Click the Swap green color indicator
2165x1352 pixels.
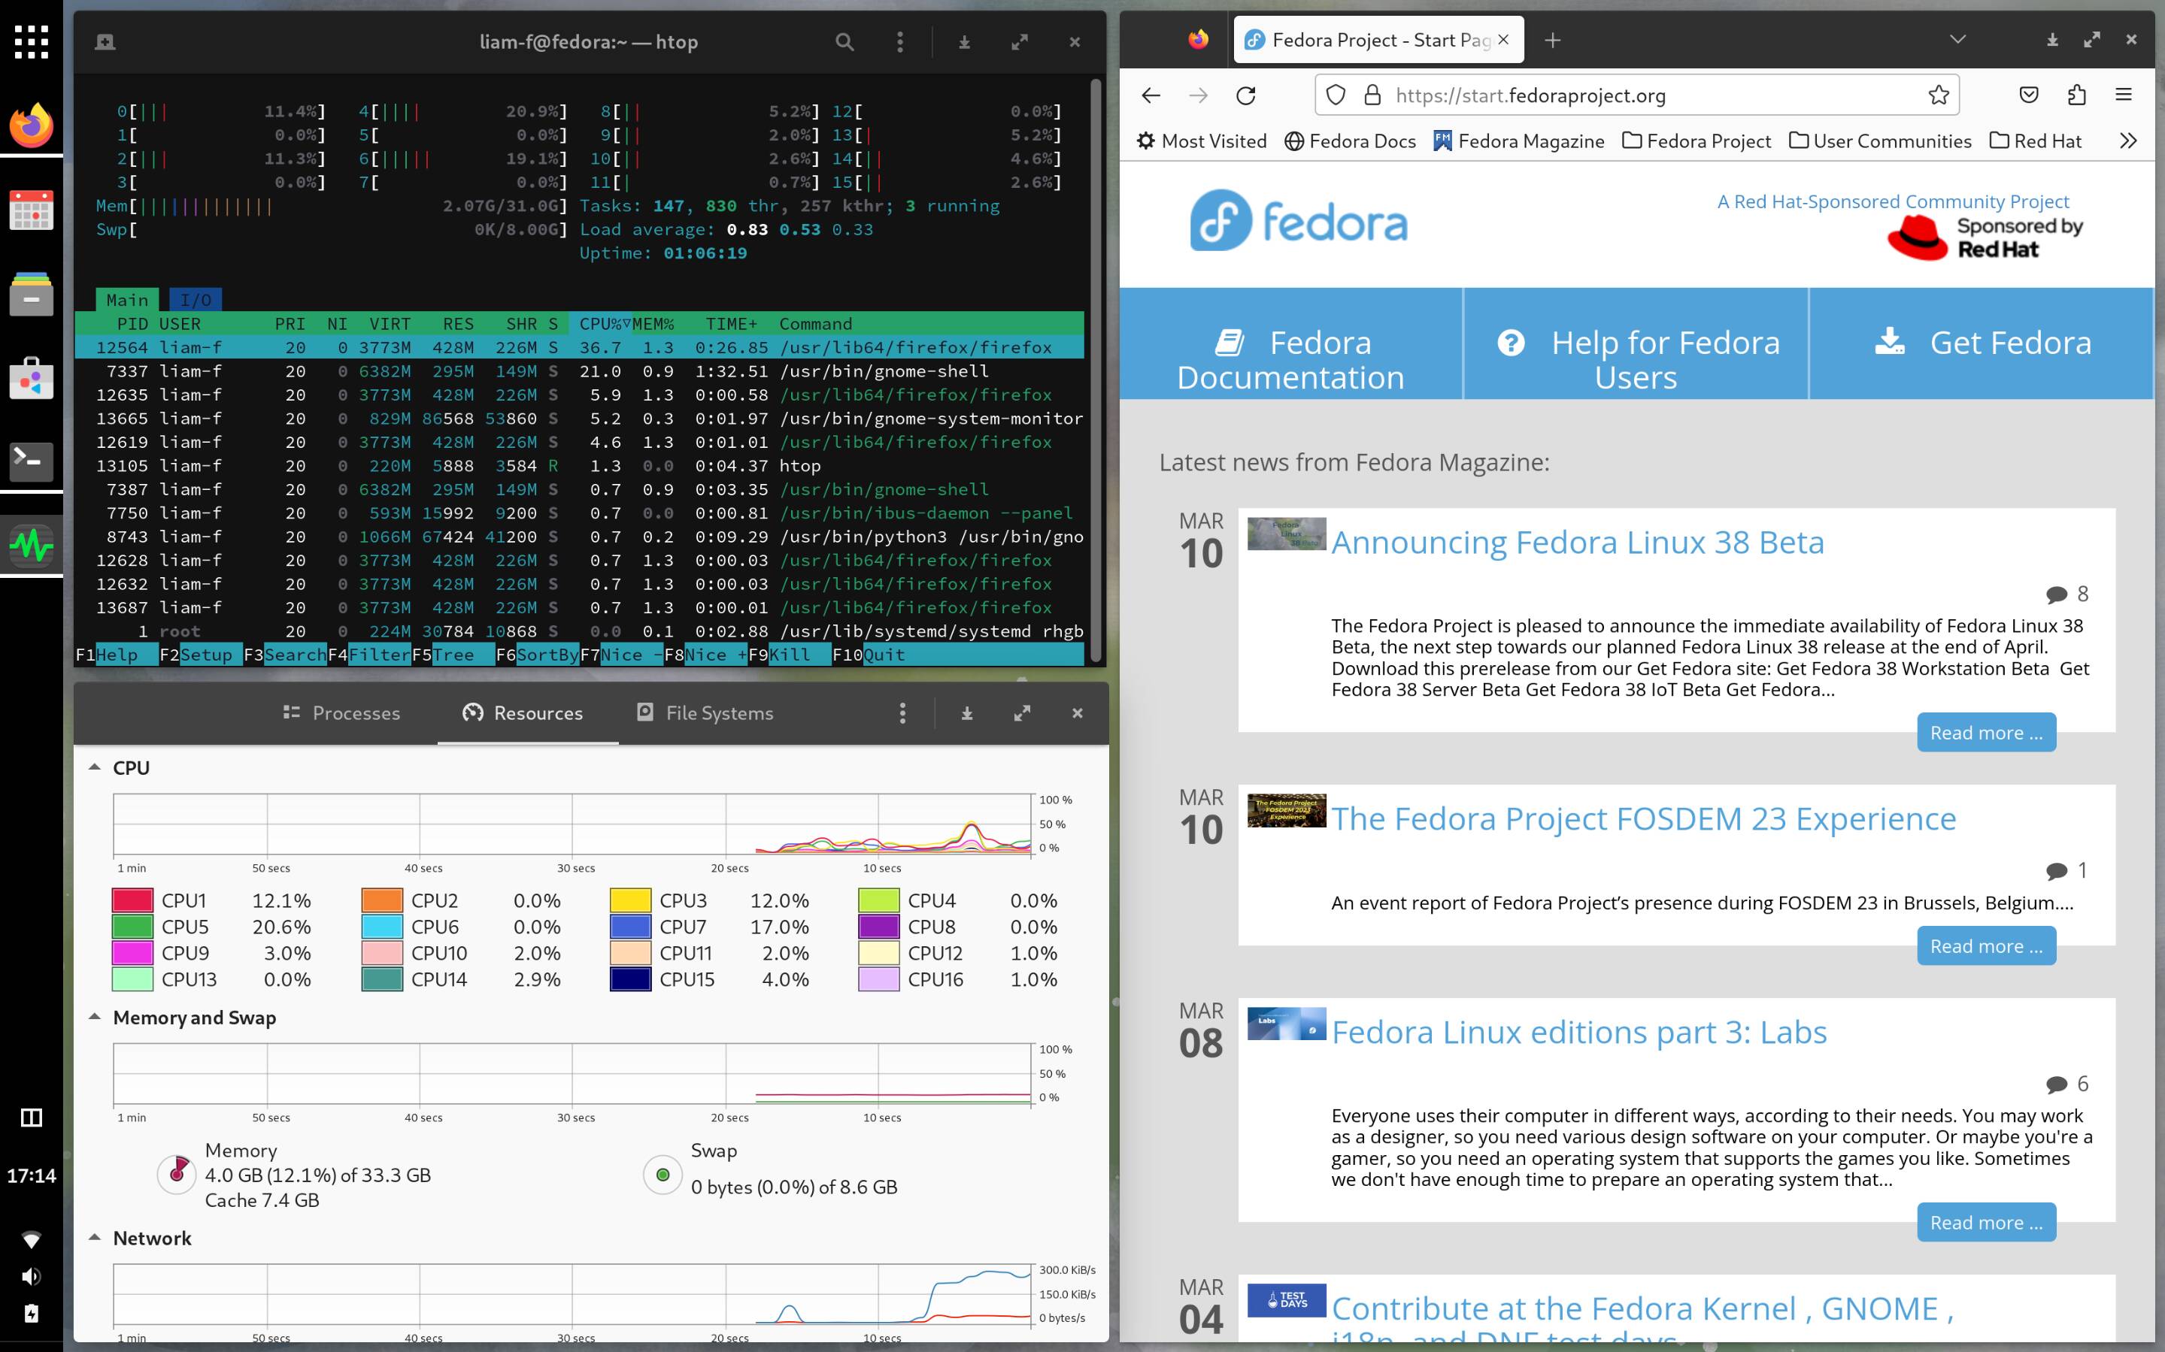[663, 1174]
